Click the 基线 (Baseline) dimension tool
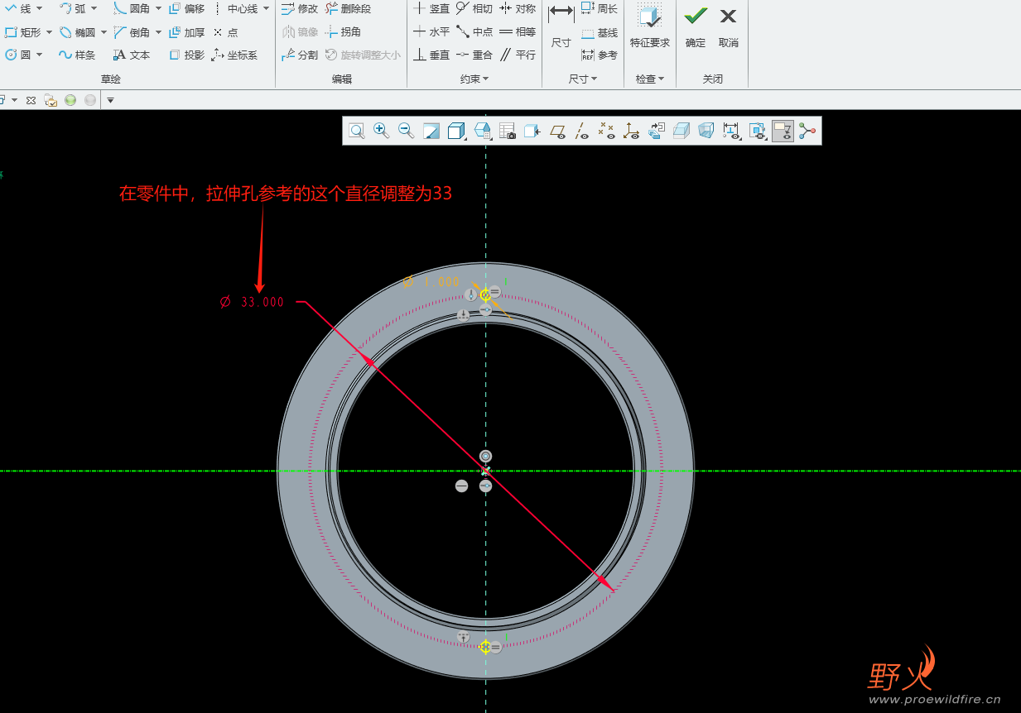This screenshot has width=1021, height=713. coord(600,32)
